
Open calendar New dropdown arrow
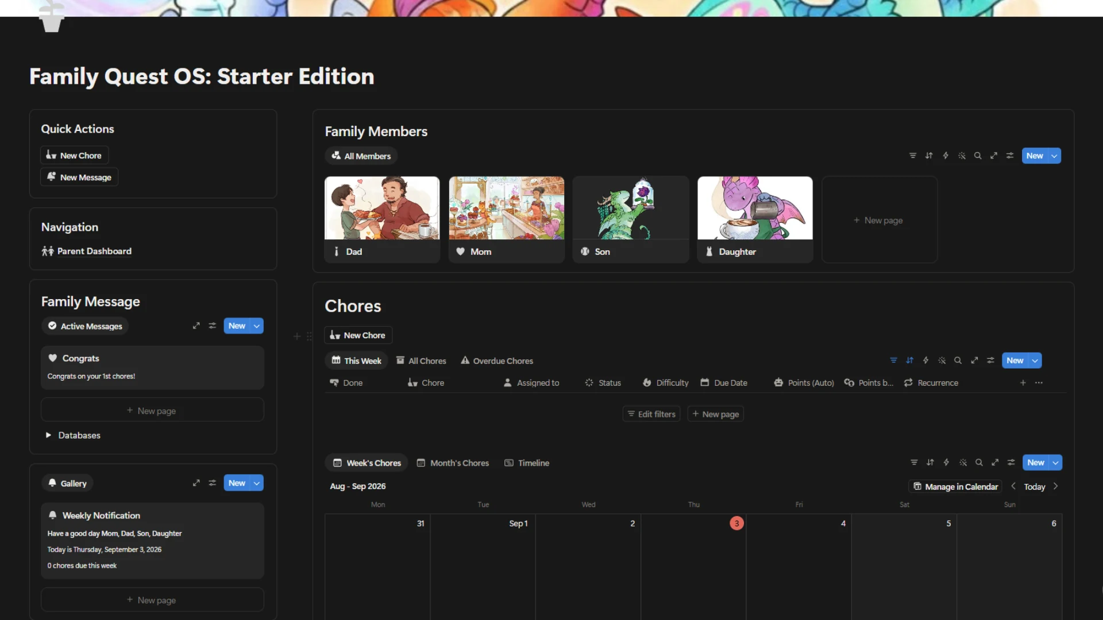[1055, 463]
